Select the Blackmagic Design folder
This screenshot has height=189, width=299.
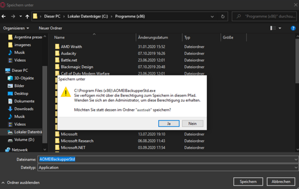tap(77, 67)
